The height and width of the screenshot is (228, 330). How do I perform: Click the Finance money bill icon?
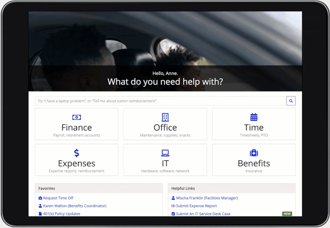77,118
